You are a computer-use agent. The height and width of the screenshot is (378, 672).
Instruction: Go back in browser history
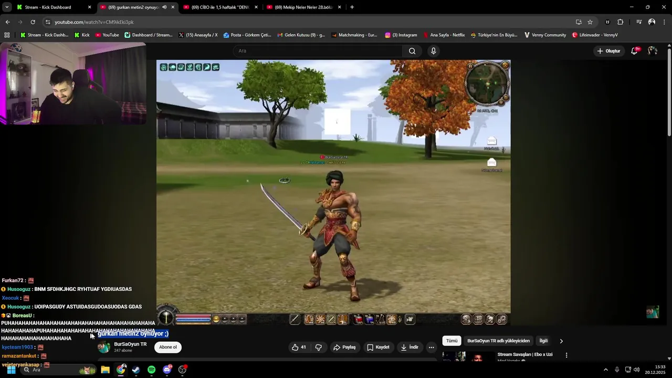click(x=7, y=22)
